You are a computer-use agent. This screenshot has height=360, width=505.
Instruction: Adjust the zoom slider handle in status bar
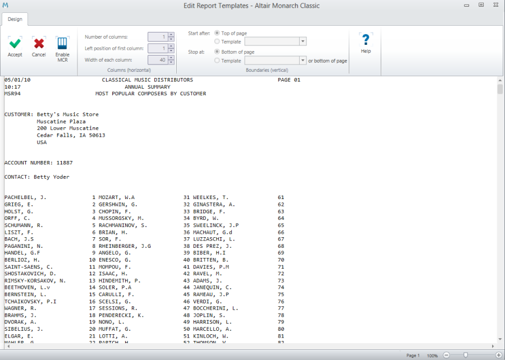click(x=465, y=355)
